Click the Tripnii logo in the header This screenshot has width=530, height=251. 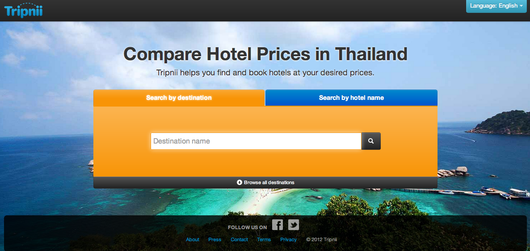tap(23, 10)
